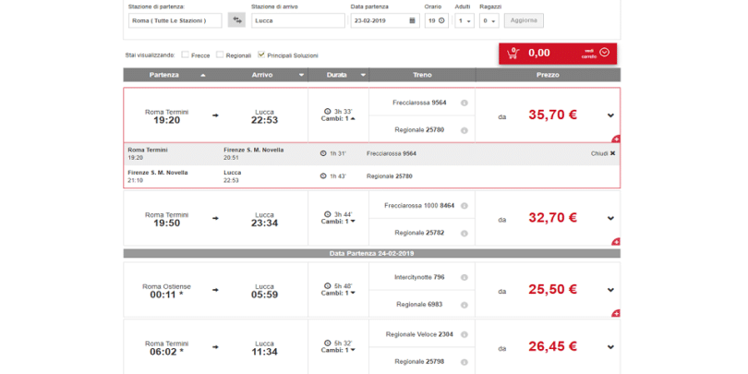Open the Adulti passenger count dropdown
The width and height of the screenshot is (748, 374).
[x=464, y=20]
